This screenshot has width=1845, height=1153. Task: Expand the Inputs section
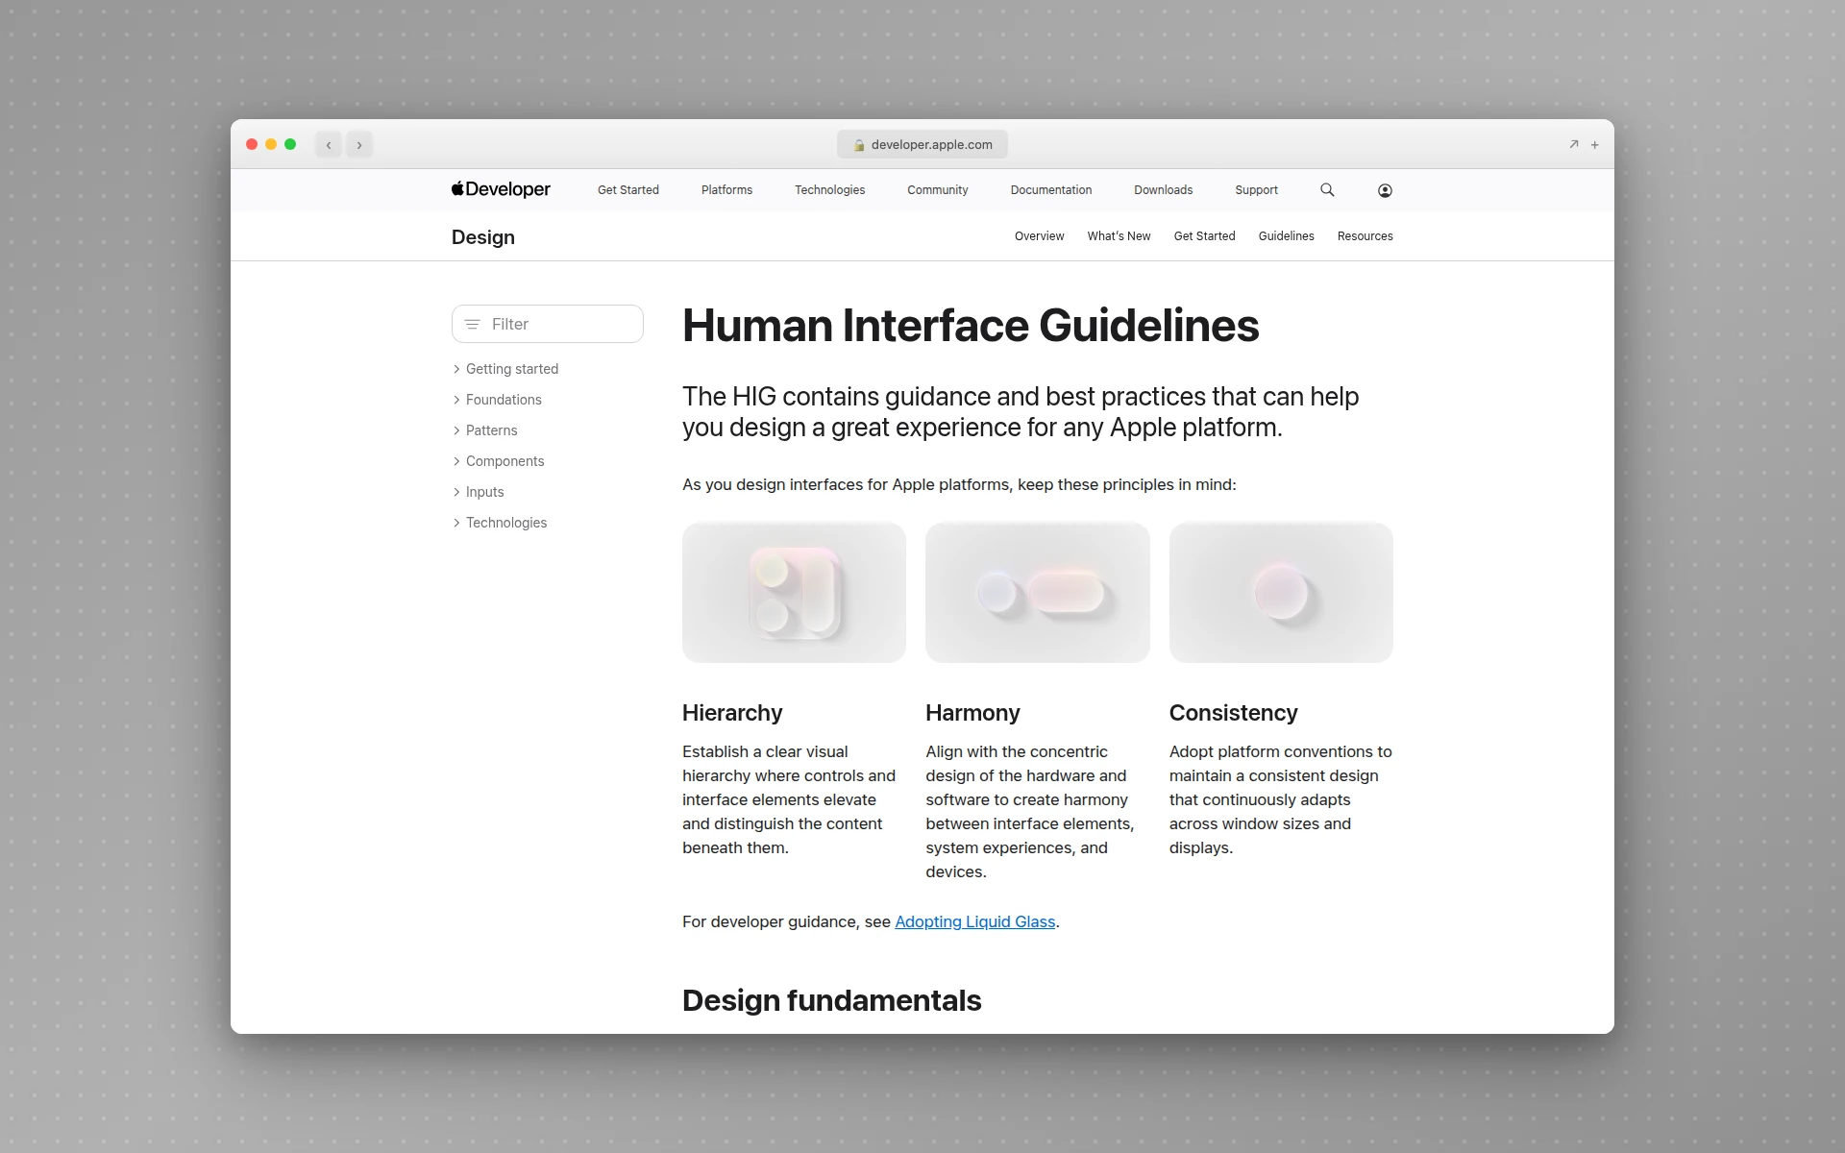pyautogui.click(x=485, y=491)
